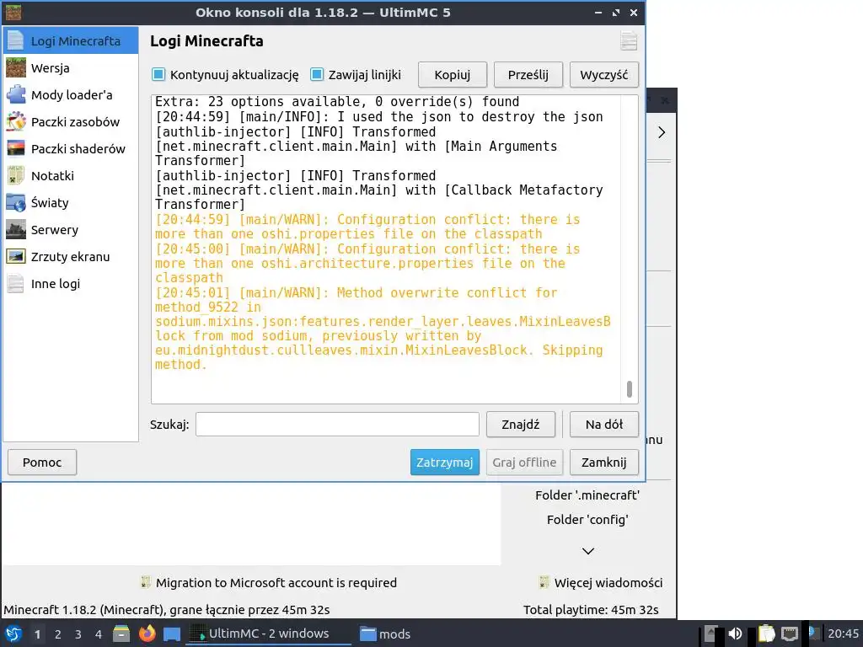863x647 pixels.
Task: Click the Znajdź button
Action: (521, 425)
